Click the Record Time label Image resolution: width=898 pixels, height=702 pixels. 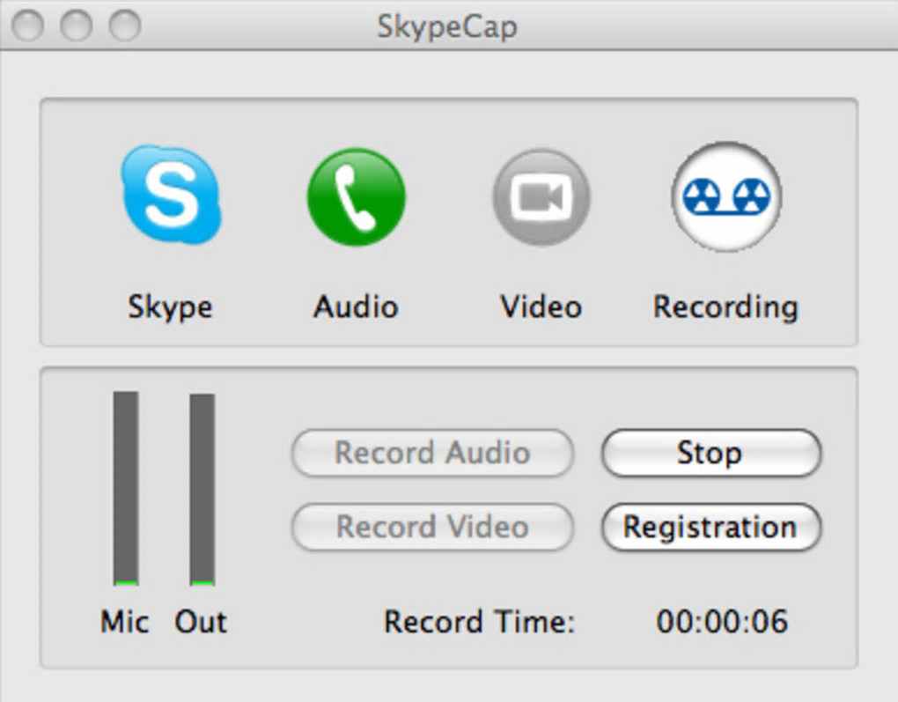coord(479,622)
